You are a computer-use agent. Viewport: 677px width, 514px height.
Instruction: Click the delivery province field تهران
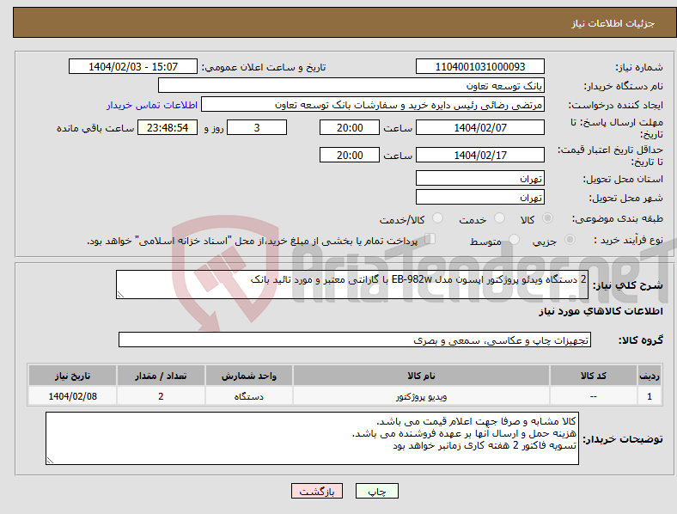tap(480, 178)
